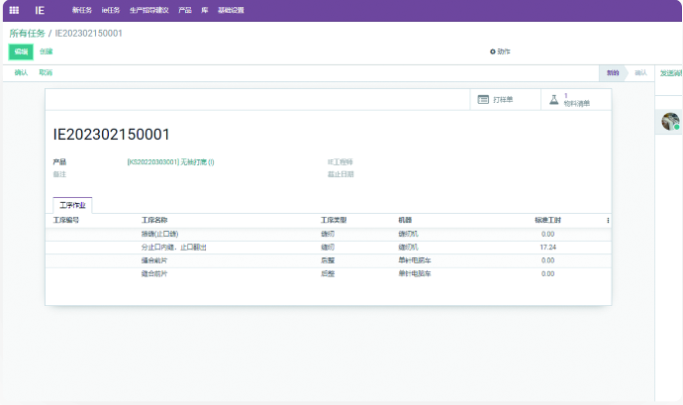This screenshot has height=405, width=683.
Task: Open the 产品 menu in navbar
Action: 185,10
